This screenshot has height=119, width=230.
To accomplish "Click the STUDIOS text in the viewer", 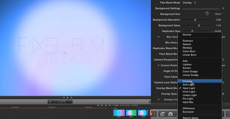I will click(65, 59).
